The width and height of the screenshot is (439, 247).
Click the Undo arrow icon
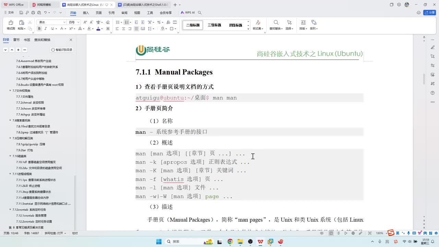point(45,13)
